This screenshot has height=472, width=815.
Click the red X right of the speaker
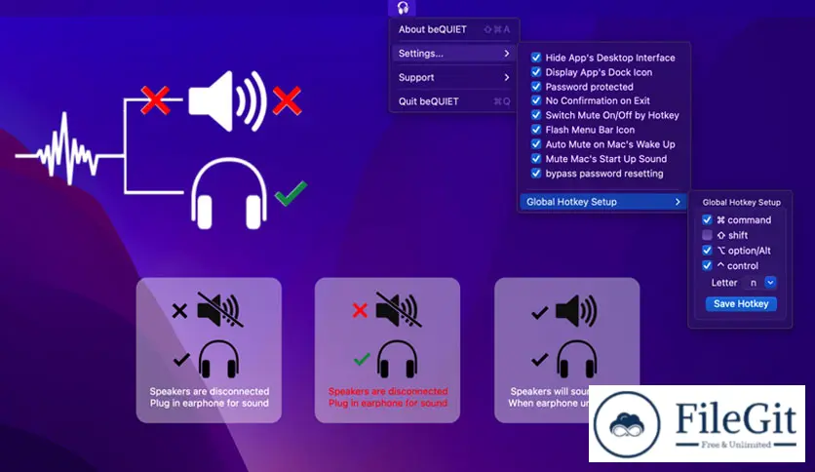click(x=287, y=100)
